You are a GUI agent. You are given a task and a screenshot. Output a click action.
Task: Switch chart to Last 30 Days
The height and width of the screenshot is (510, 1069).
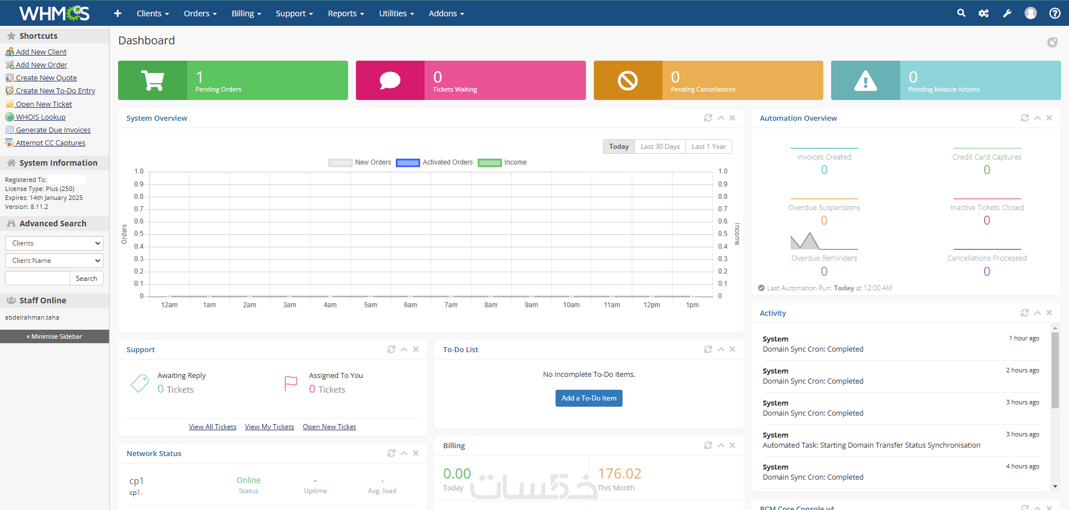pos(660,147)
